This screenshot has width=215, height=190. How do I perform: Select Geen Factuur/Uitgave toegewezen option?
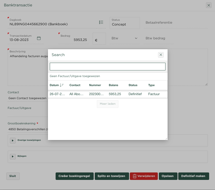75,76
